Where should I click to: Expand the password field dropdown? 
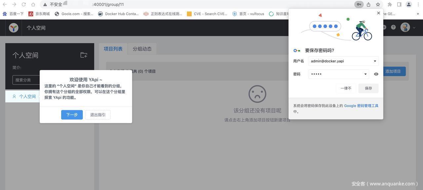[365, 74]
